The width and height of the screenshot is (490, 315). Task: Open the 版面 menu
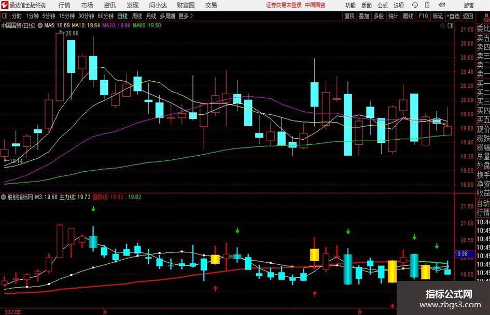[366, 5]
